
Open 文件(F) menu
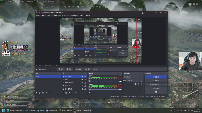pyautogui.click(x=38, y=15)
